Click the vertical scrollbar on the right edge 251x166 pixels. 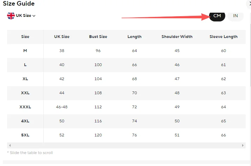point(250,55)
